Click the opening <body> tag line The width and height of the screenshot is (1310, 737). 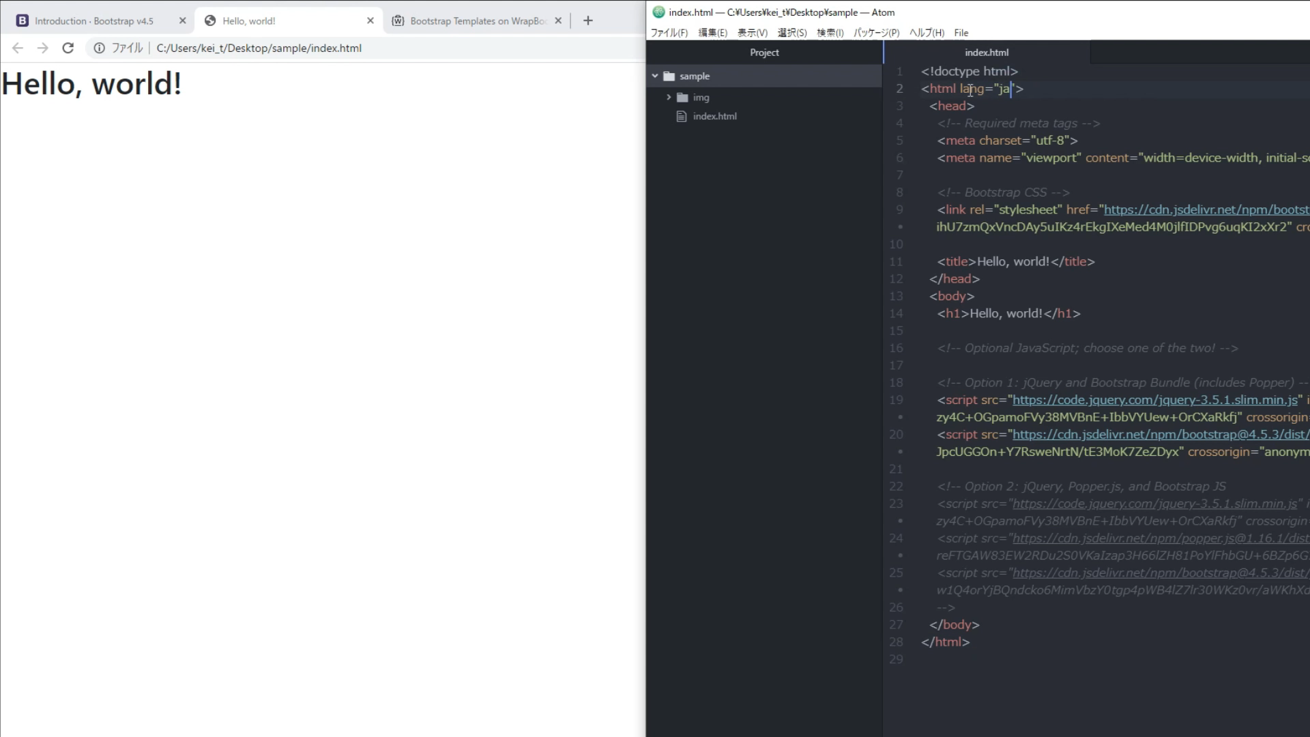coord(952,296)
